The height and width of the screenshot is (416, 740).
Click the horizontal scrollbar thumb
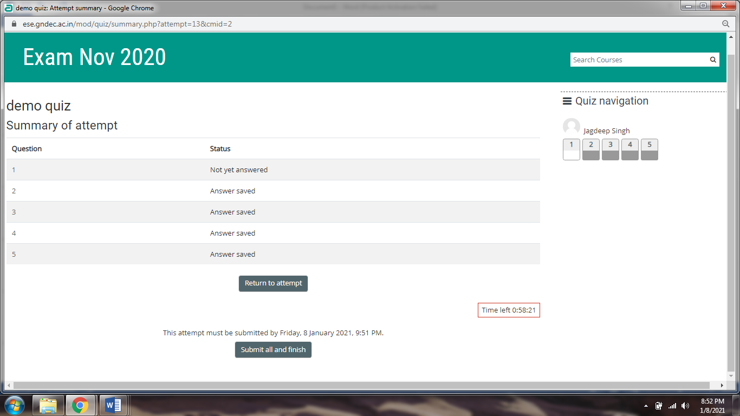pyautogui.click(x=361, y=385)
